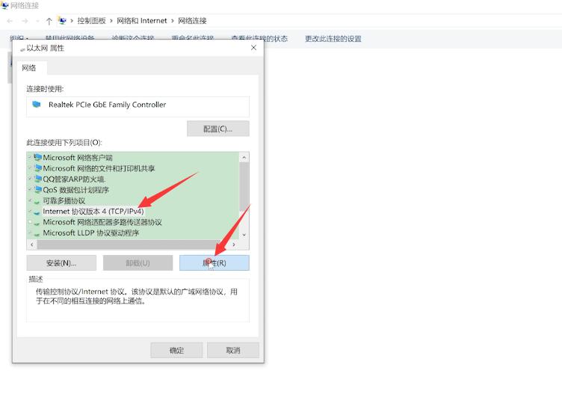Click the list's horizontal scrollbar left arrow

[32, 245]
